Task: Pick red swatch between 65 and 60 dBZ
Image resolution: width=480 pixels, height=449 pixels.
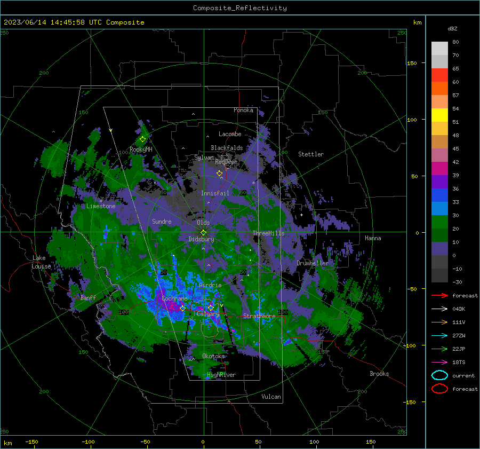Action: [x=439, y=75]
